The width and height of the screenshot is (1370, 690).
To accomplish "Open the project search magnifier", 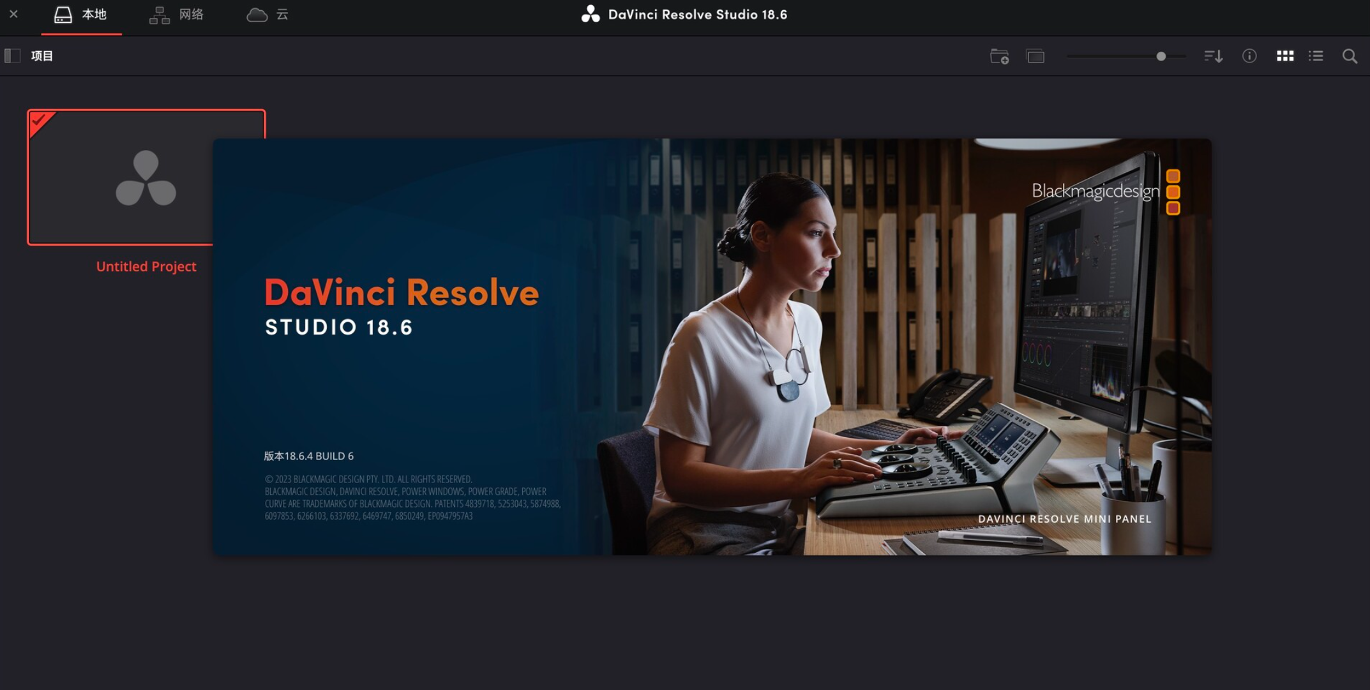I will point(1350,56).
